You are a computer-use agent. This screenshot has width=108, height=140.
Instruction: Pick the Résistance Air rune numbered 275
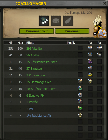click(x=80, y=115)
